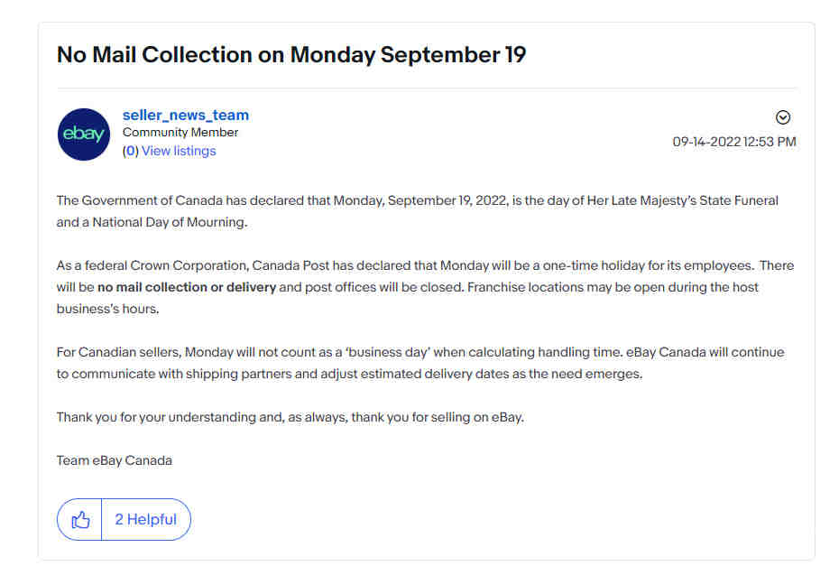Open the seller_news_team profile link

(x=186, y=116)
